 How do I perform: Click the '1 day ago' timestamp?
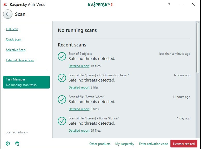pos(184,118)
